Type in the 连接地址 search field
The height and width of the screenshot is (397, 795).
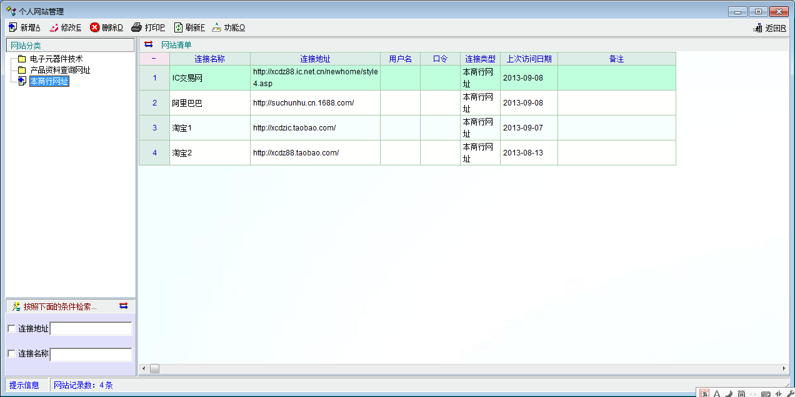pyautogui.click(x=91, y=328)
